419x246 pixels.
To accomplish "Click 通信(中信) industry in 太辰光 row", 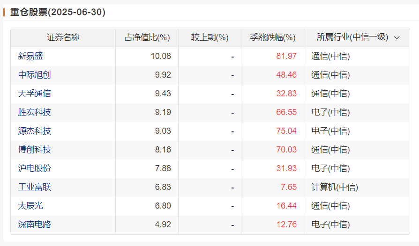I will click(x=330, y=205).
